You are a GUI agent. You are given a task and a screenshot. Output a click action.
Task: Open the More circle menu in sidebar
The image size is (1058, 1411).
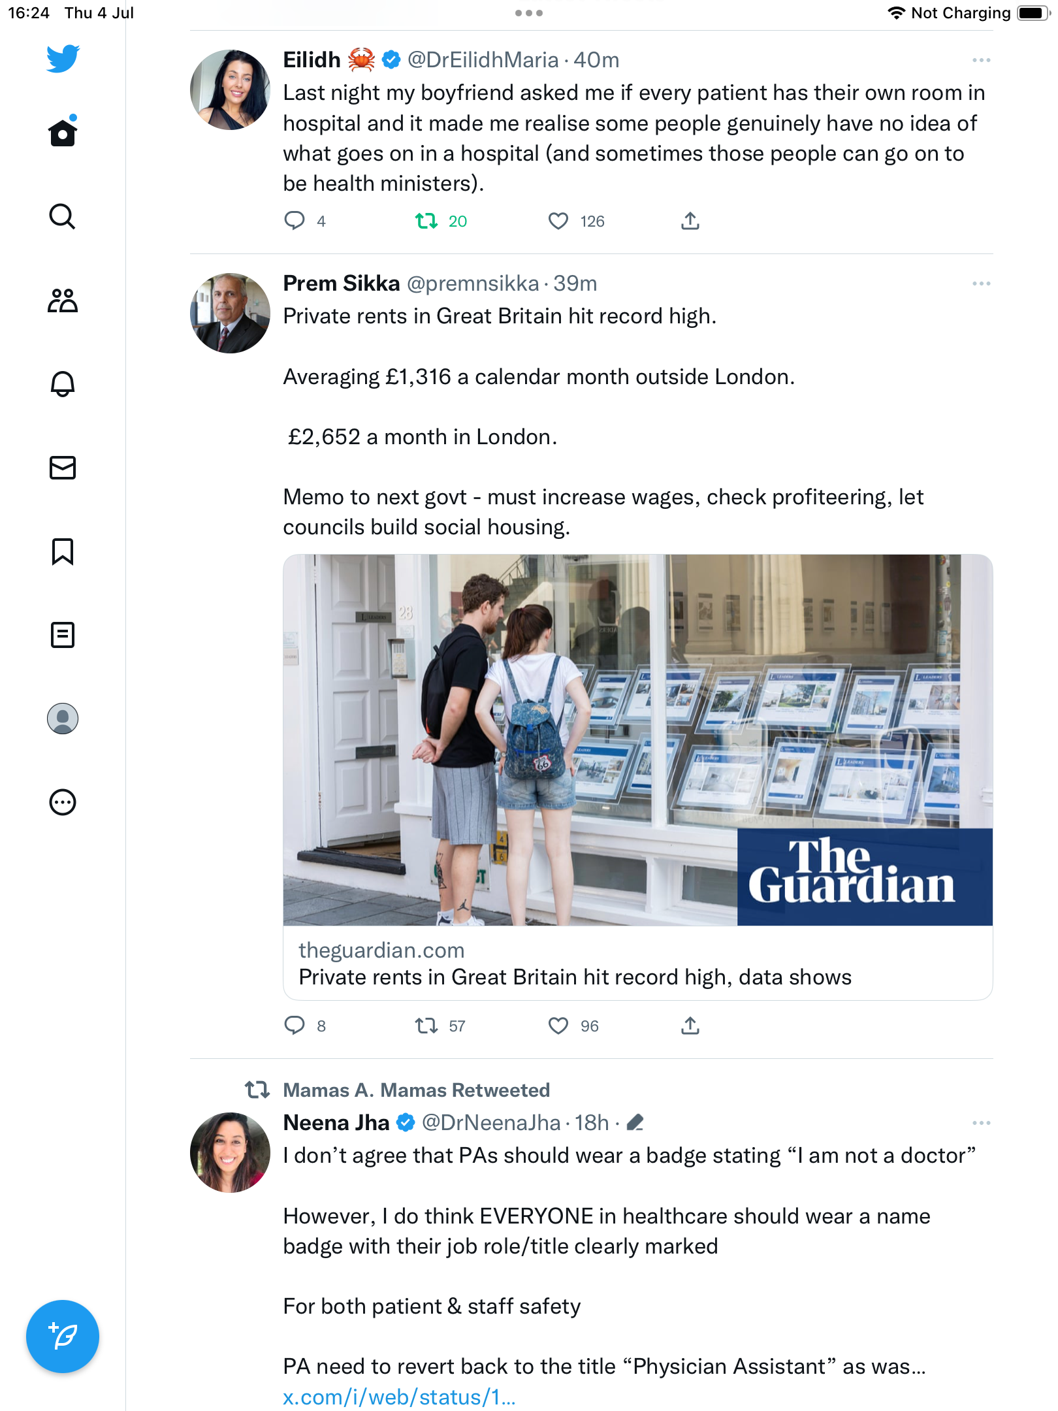point(63,802)
